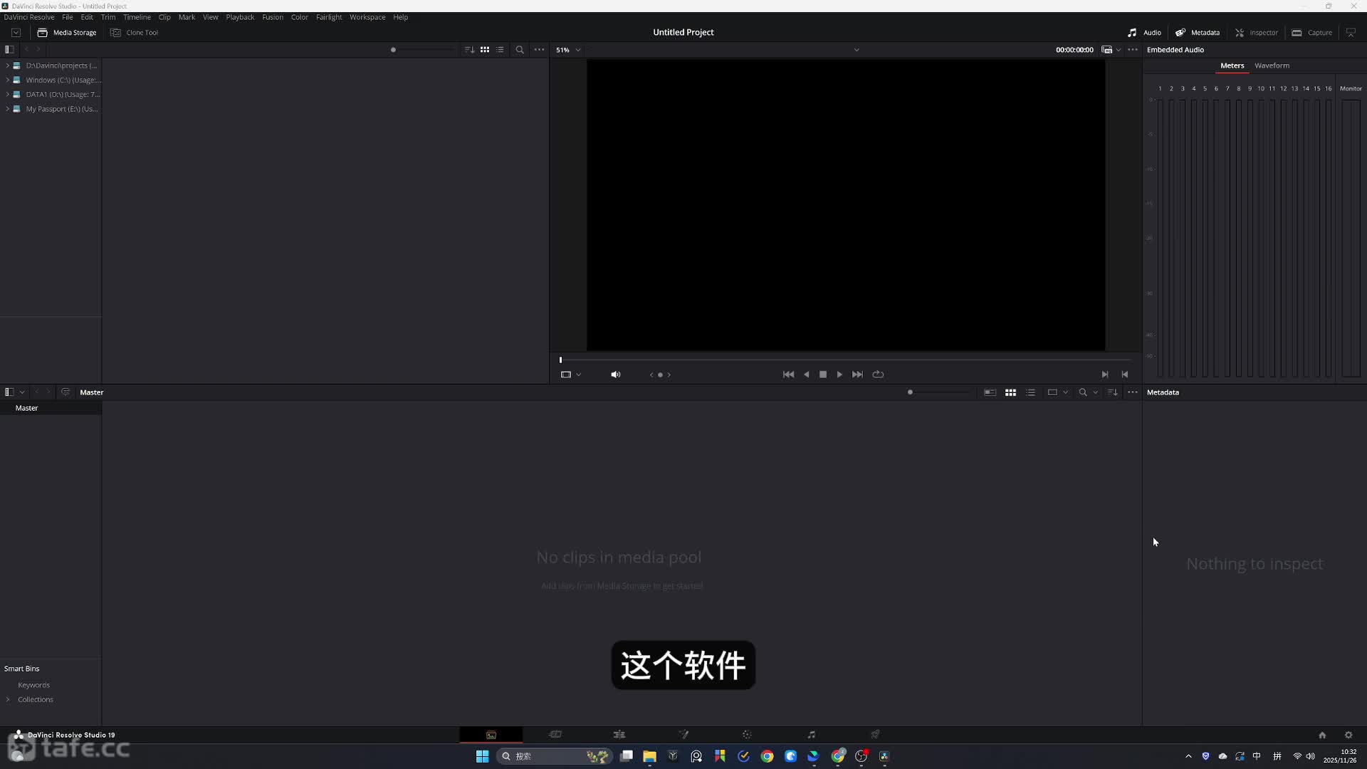
Task: Open the Deliver page rocket icon
Action: [x=875, y=734]
